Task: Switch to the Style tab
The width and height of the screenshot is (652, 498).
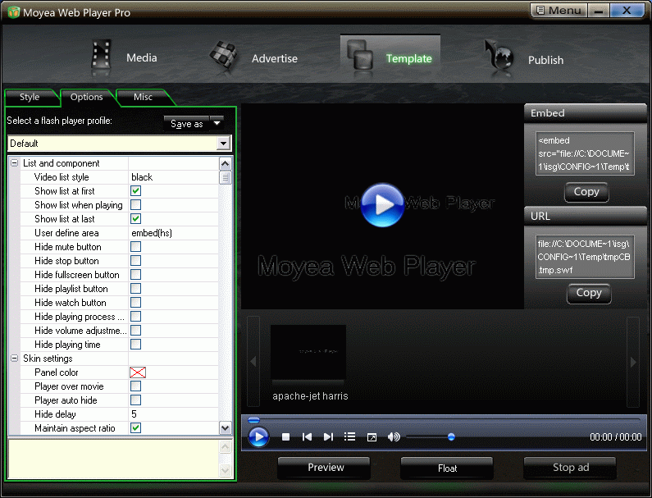Action: coord(30,97)
